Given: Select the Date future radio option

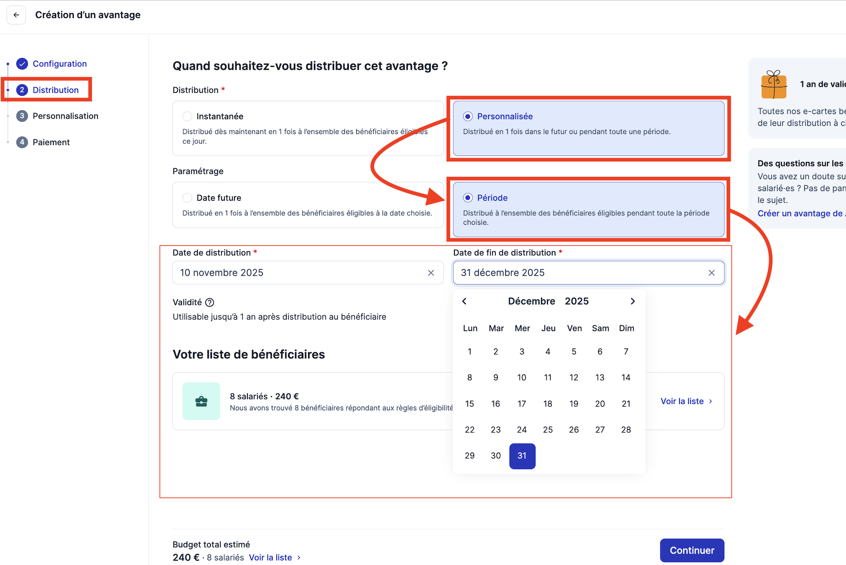Looking at the screenshot, I should pyautogui.click(x=187, y=198).
